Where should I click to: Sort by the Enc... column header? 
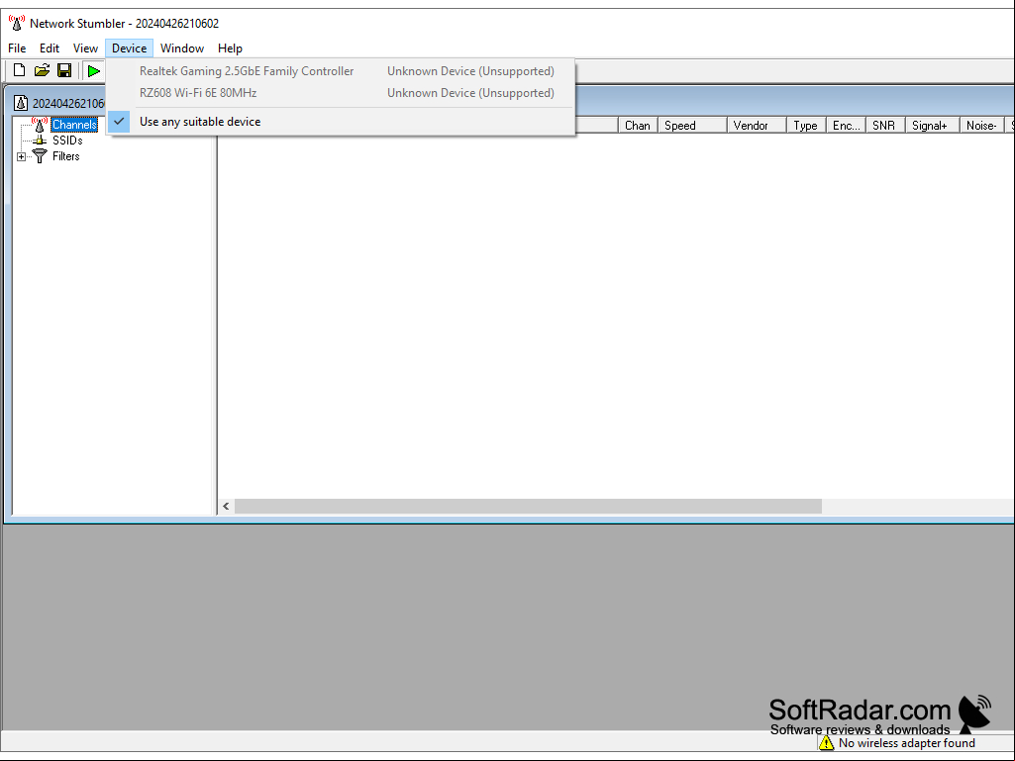(846, 126)
